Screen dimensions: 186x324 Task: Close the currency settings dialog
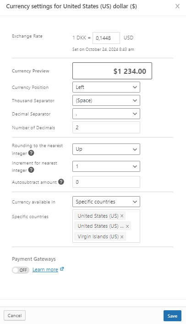177,6
